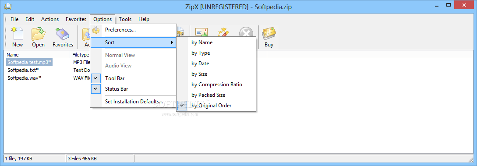477x166 pixels.
Task: Click the email envelope toolbar icon
Action: click(201, 33)
